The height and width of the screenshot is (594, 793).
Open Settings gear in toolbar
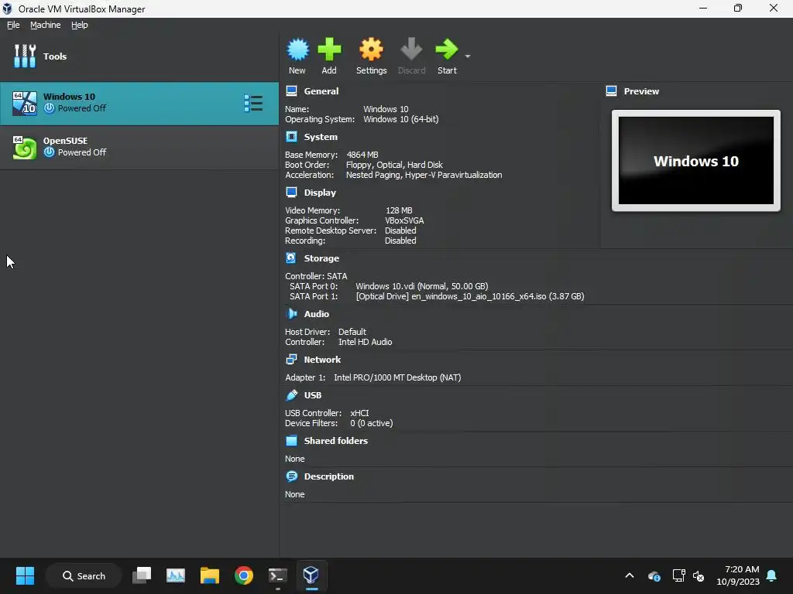coord(371,49)
